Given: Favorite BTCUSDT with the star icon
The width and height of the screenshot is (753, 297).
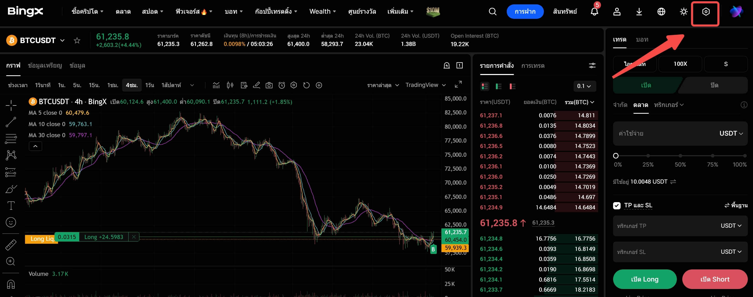Looking at the screenshot, I should coord(77,40).
